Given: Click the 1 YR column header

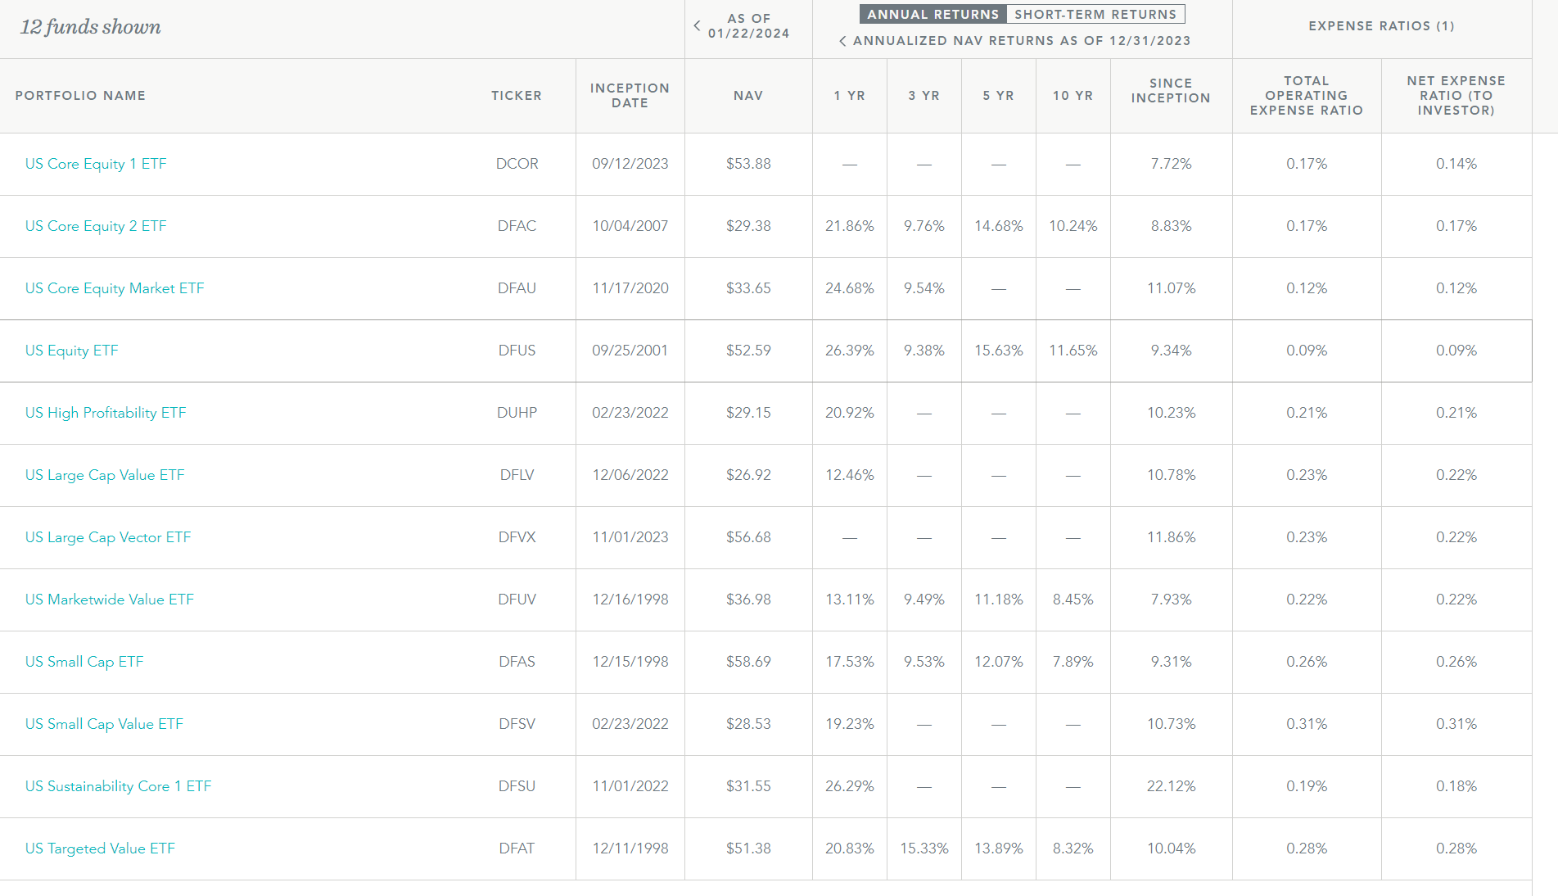Looking at the screenshot, I should [x=850, y=96].
